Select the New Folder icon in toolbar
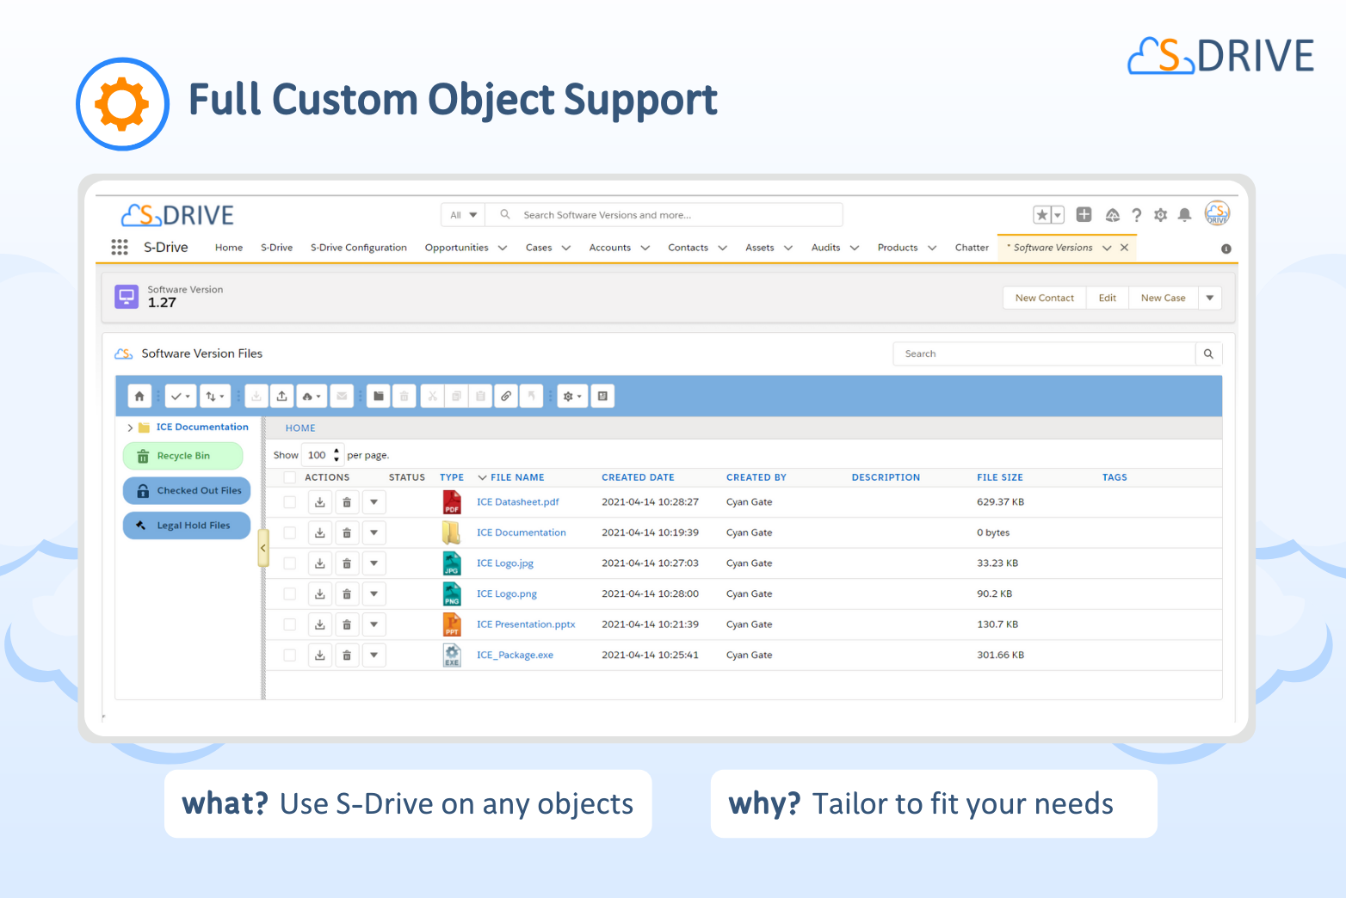The height and width of the screenshot is (898, 1346). pyautogui.click(x=378, y=396)
